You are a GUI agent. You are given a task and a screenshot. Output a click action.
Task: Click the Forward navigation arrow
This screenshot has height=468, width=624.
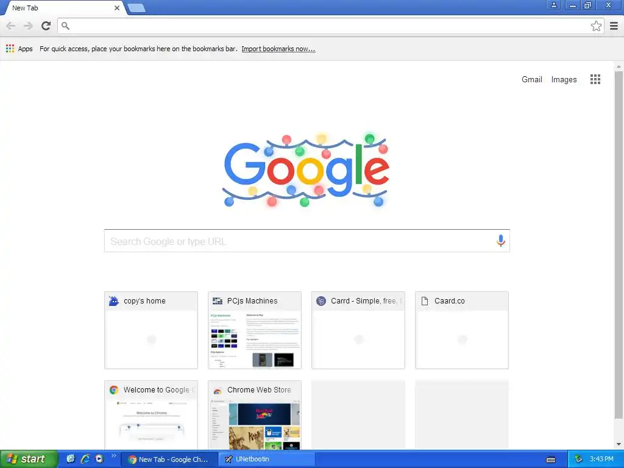[x=28, y=26]
